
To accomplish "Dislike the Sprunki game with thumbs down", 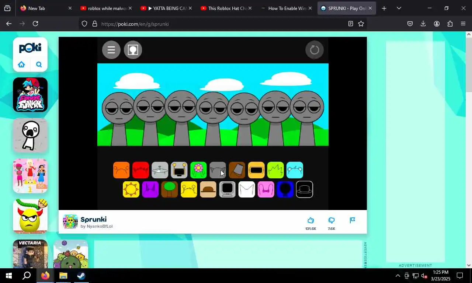I will click(x=332, y=220).
